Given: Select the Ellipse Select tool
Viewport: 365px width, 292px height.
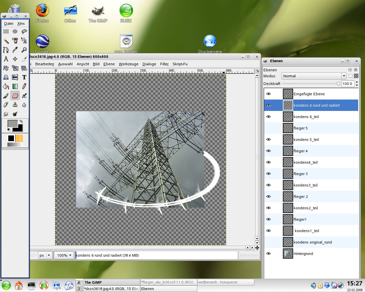Looking at the screenshot, I should 15,31.
